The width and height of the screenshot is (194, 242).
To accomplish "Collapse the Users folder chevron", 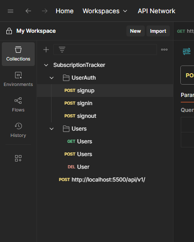I will 52,129.
